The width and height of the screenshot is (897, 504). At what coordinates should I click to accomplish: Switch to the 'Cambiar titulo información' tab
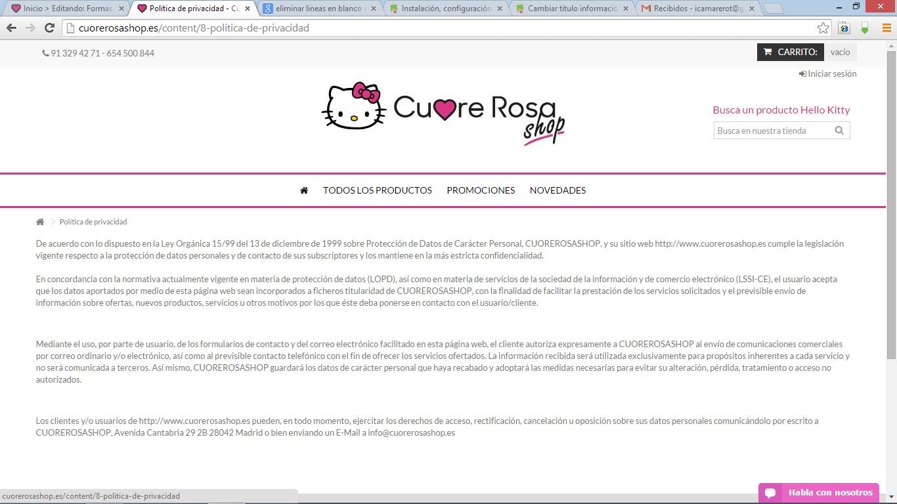571,9
